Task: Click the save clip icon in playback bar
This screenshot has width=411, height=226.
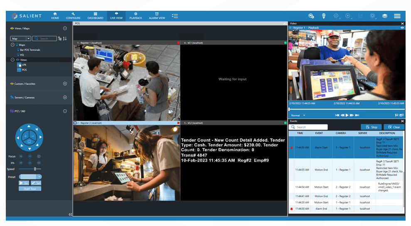Action: pyautogui.click(x=396, y=115)
